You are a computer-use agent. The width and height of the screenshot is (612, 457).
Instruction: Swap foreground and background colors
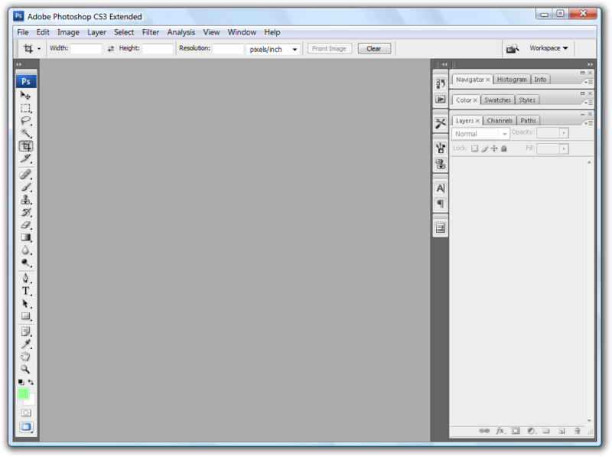coord(31,382)
